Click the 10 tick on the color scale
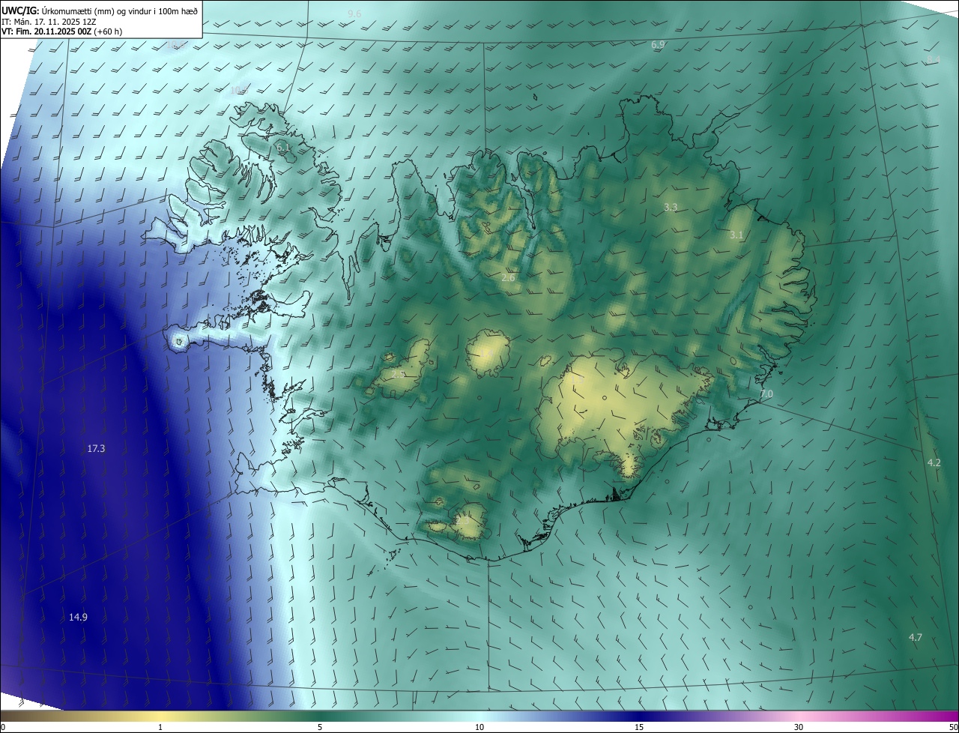The height and width of the screenshot is (733, 959). pyautogui.click(x=479, y=727)
